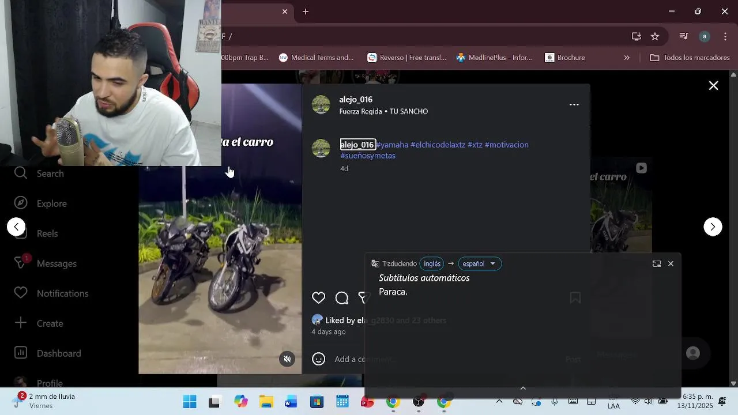Viewport: 738px width, 415px height.
Task: Open the Dashboard chart icon
Action: click(x=21, y=353)
